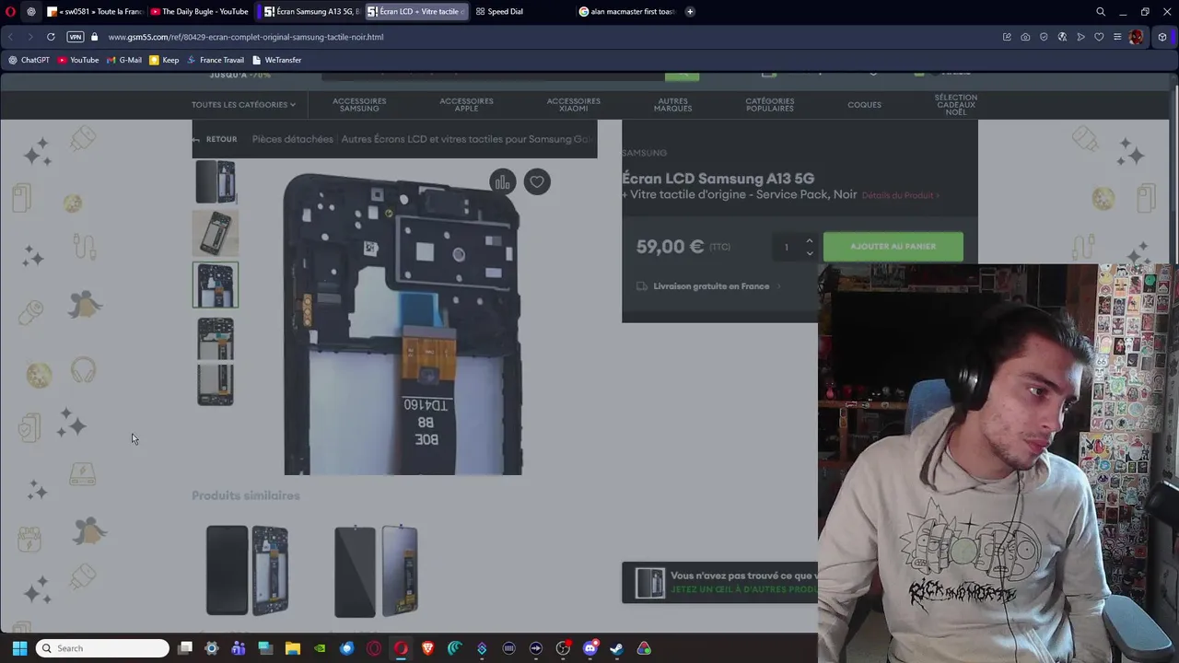The image size is (1179, 663).
Task: Open G-Mail bookmark
Action: (123, 60)
